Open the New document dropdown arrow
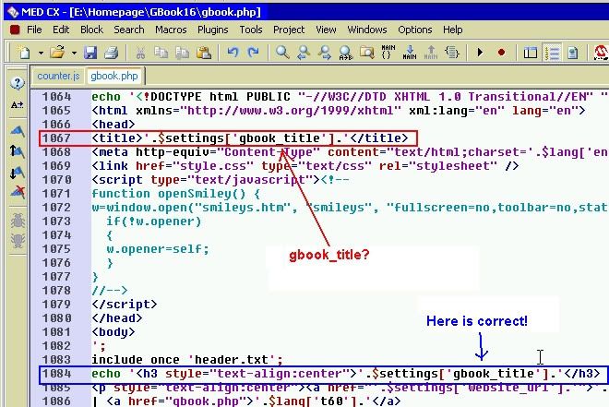The image size is (609, 407). 41,53
